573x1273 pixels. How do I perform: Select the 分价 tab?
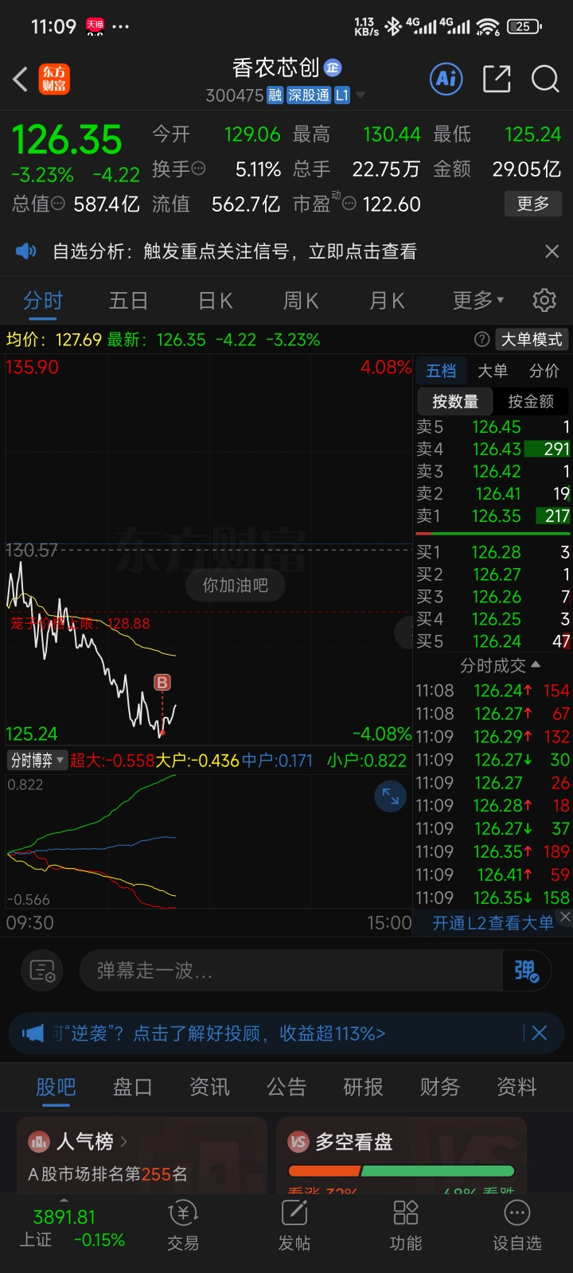(x=544, y=371)
